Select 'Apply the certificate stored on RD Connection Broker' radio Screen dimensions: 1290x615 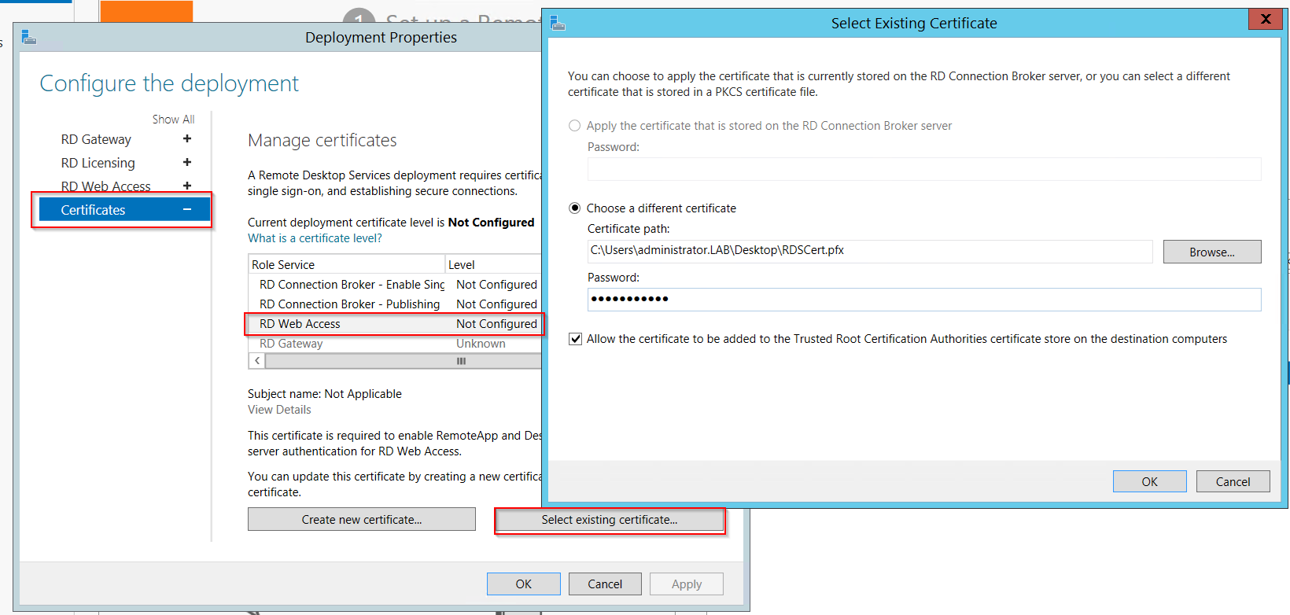575,126
